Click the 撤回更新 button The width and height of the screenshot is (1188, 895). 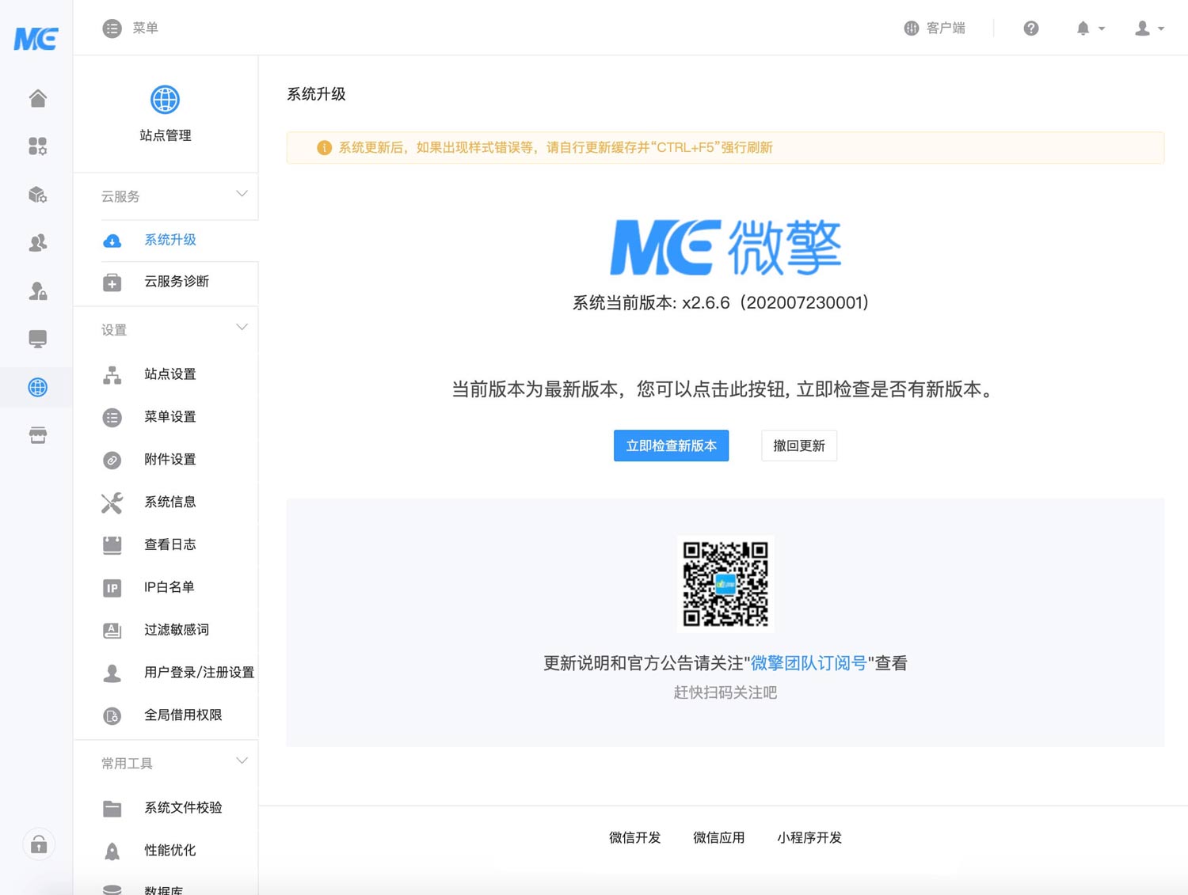point(799,446)
